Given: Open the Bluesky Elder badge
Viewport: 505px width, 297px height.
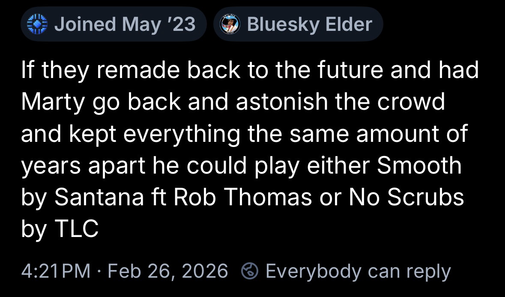Looking at the screenshot, I should coord(298,24).
